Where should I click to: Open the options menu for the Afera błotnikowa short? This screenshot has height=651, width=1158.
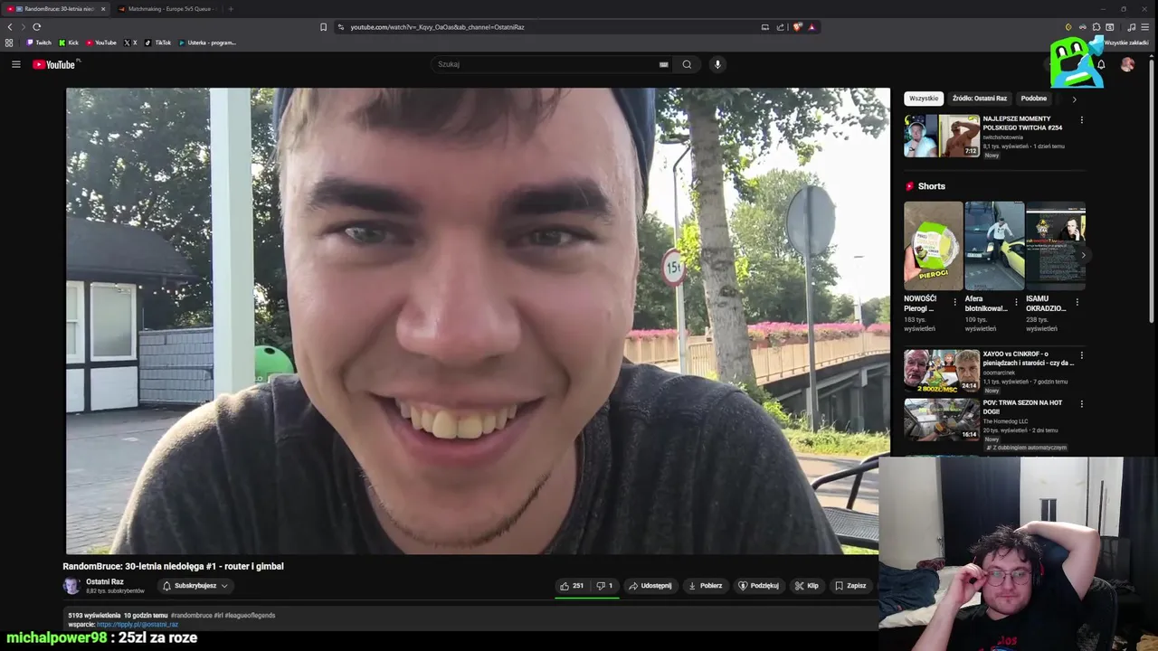click(1016, 303)
